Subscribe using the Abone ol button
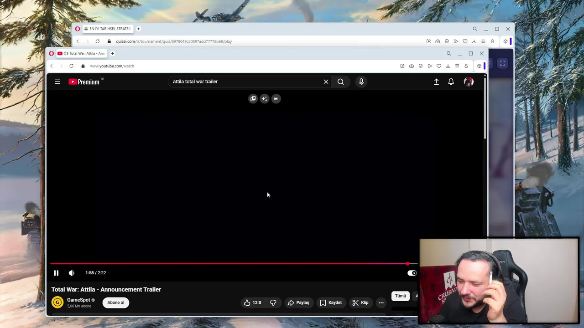This screenshot has width=584, height=328. (x=116, y=302)
